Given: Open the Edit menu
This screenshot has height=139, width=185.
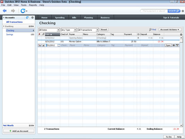Looking at the screenshot, I should 9,5.
